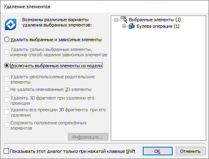The height and width of the screenshot is (159, 209).
Task: Enable the Shift-key dialog display checkbox
Action: coord(6,151)
